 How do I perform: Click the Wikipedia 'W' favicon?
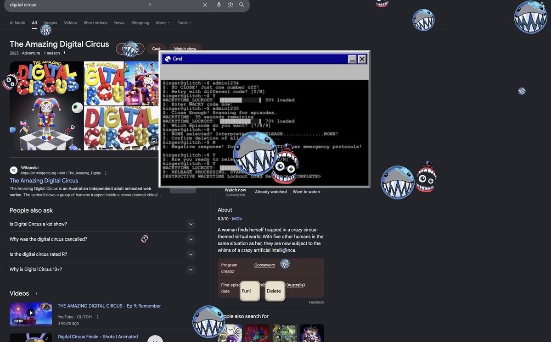[14, 170]
